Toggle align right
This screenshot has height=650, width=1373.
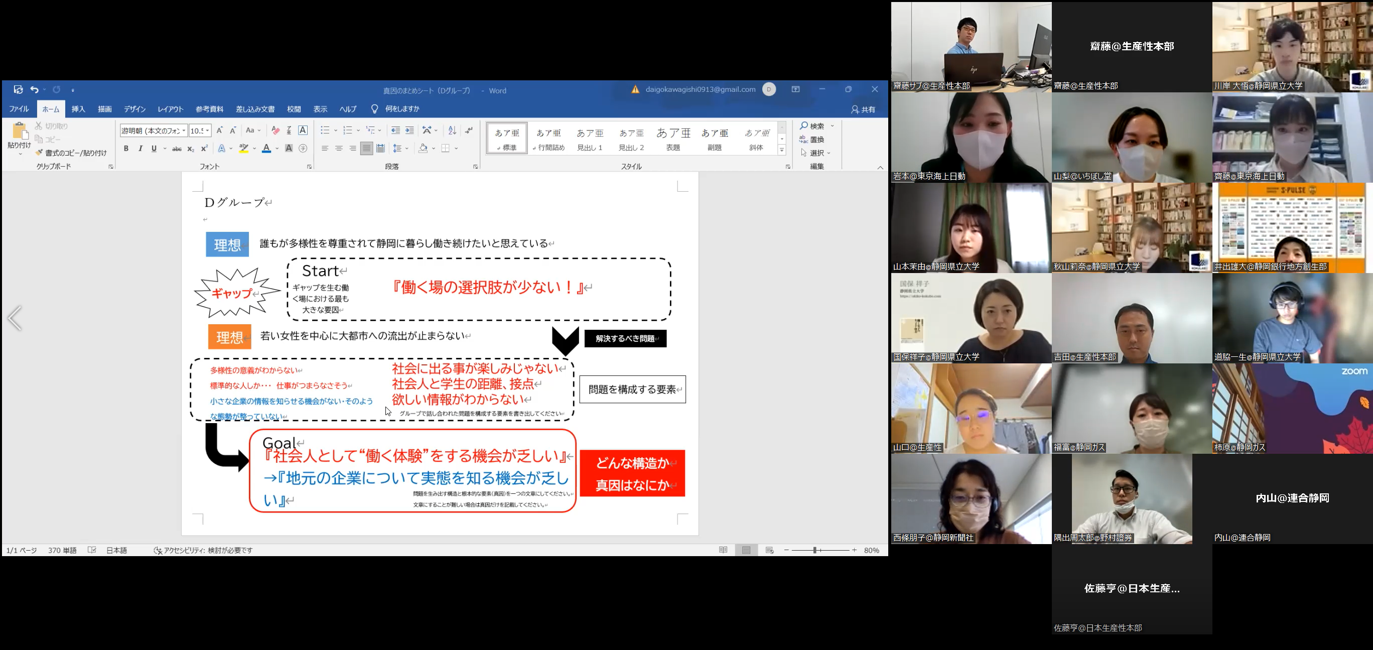click(x=352, y=149)
